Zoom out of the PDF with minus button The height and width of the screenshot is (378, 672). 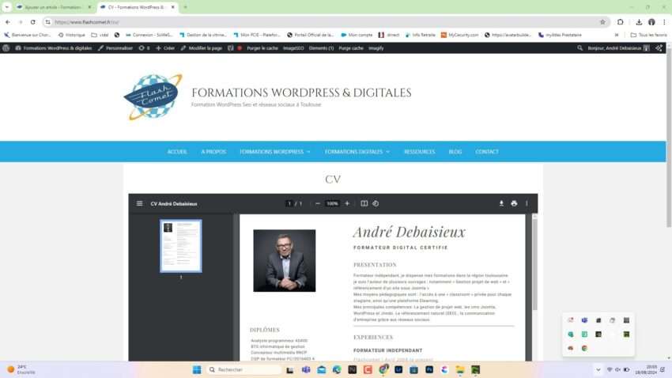[x=318, y=203]
